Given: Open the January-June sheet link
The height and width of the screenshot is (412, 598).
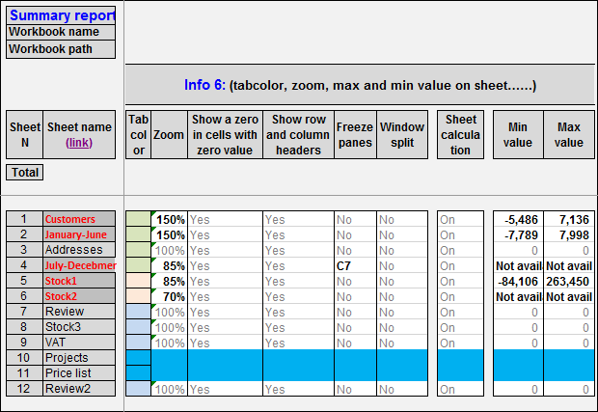Looking at the screenshot, I should pos(79,234).
